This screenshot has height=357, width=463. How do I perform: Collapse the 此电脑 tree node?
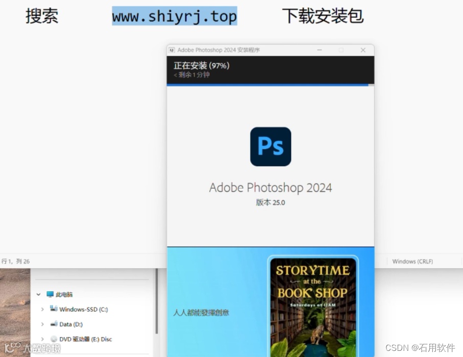point(38,294)
